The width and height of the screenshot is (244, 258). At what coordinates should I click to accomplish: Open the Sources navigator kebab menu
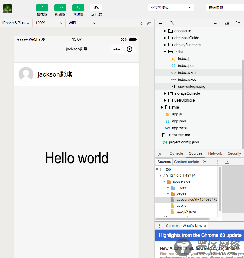click(217, 162)
